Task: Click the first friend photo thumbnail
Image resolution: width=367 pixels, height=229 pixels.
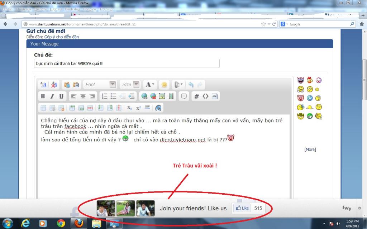Action: coord(106,208)
